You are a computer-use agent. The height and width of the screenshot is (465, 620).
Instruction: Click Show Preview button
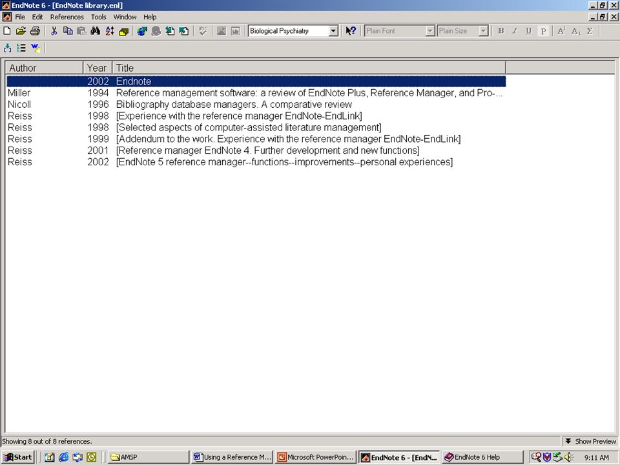point(591,441)
